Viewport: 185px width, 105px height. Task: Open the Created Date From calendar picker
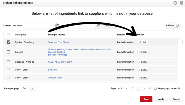click(57, 25)
